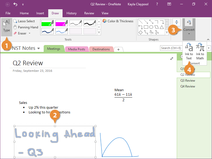
Task: Select the magenta highlighter pen
Action: click(x=61, y=23)
